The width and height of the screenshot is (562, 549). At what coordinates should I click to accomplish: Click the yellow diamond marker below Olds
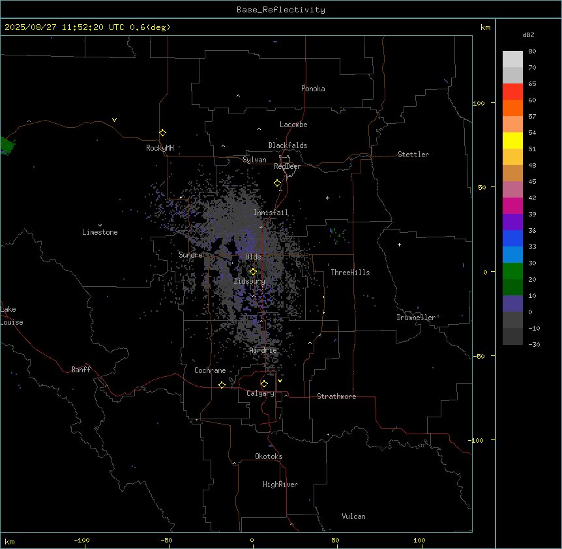click(x=253, y=272)
